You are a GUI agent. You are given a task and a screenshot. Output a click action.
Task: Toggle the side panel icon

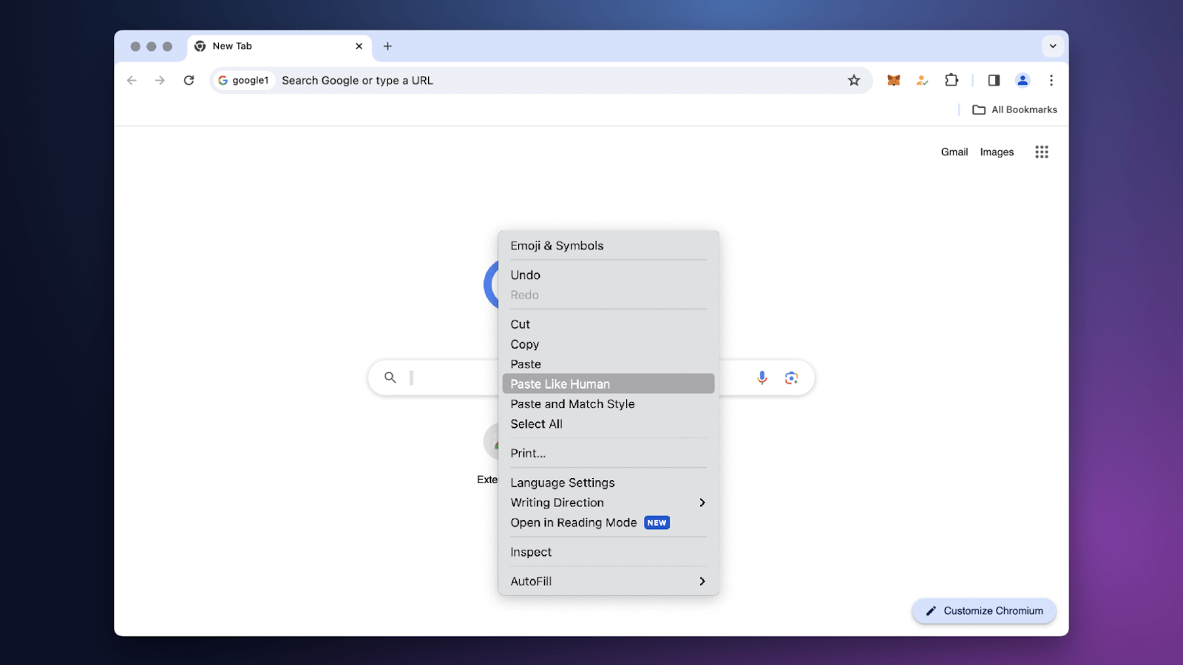[994, 81]
